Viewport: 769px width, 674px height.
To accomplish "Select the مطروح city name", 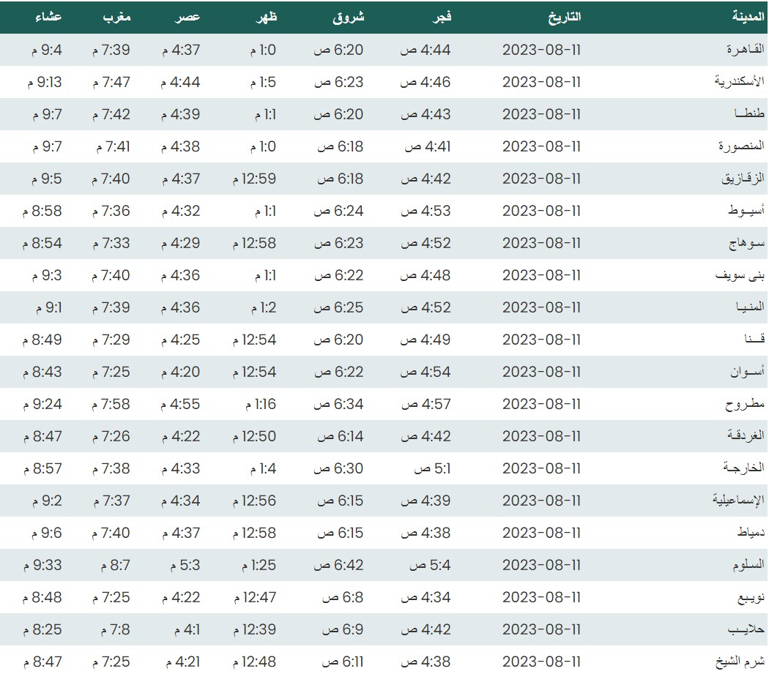I will click(744, 404).
